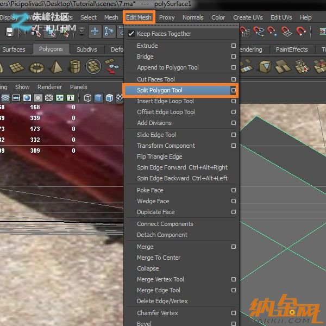Open the PaintEffects shelf tab
The height and width of the screenshot is (326, 326).
(x=292, y=49)
